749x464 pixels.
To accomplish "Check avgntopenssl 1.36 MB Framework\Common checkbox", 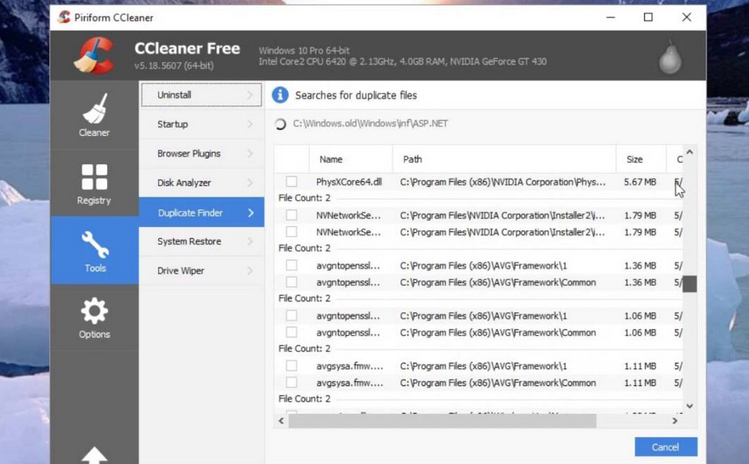I will coord(291,282).
